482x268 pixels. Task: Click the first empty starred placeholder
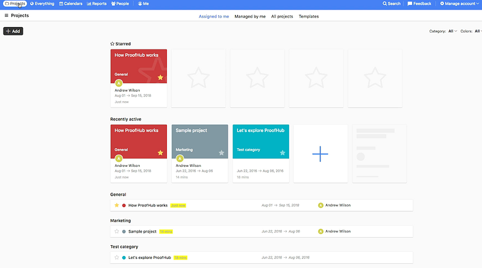coord(198,78)
